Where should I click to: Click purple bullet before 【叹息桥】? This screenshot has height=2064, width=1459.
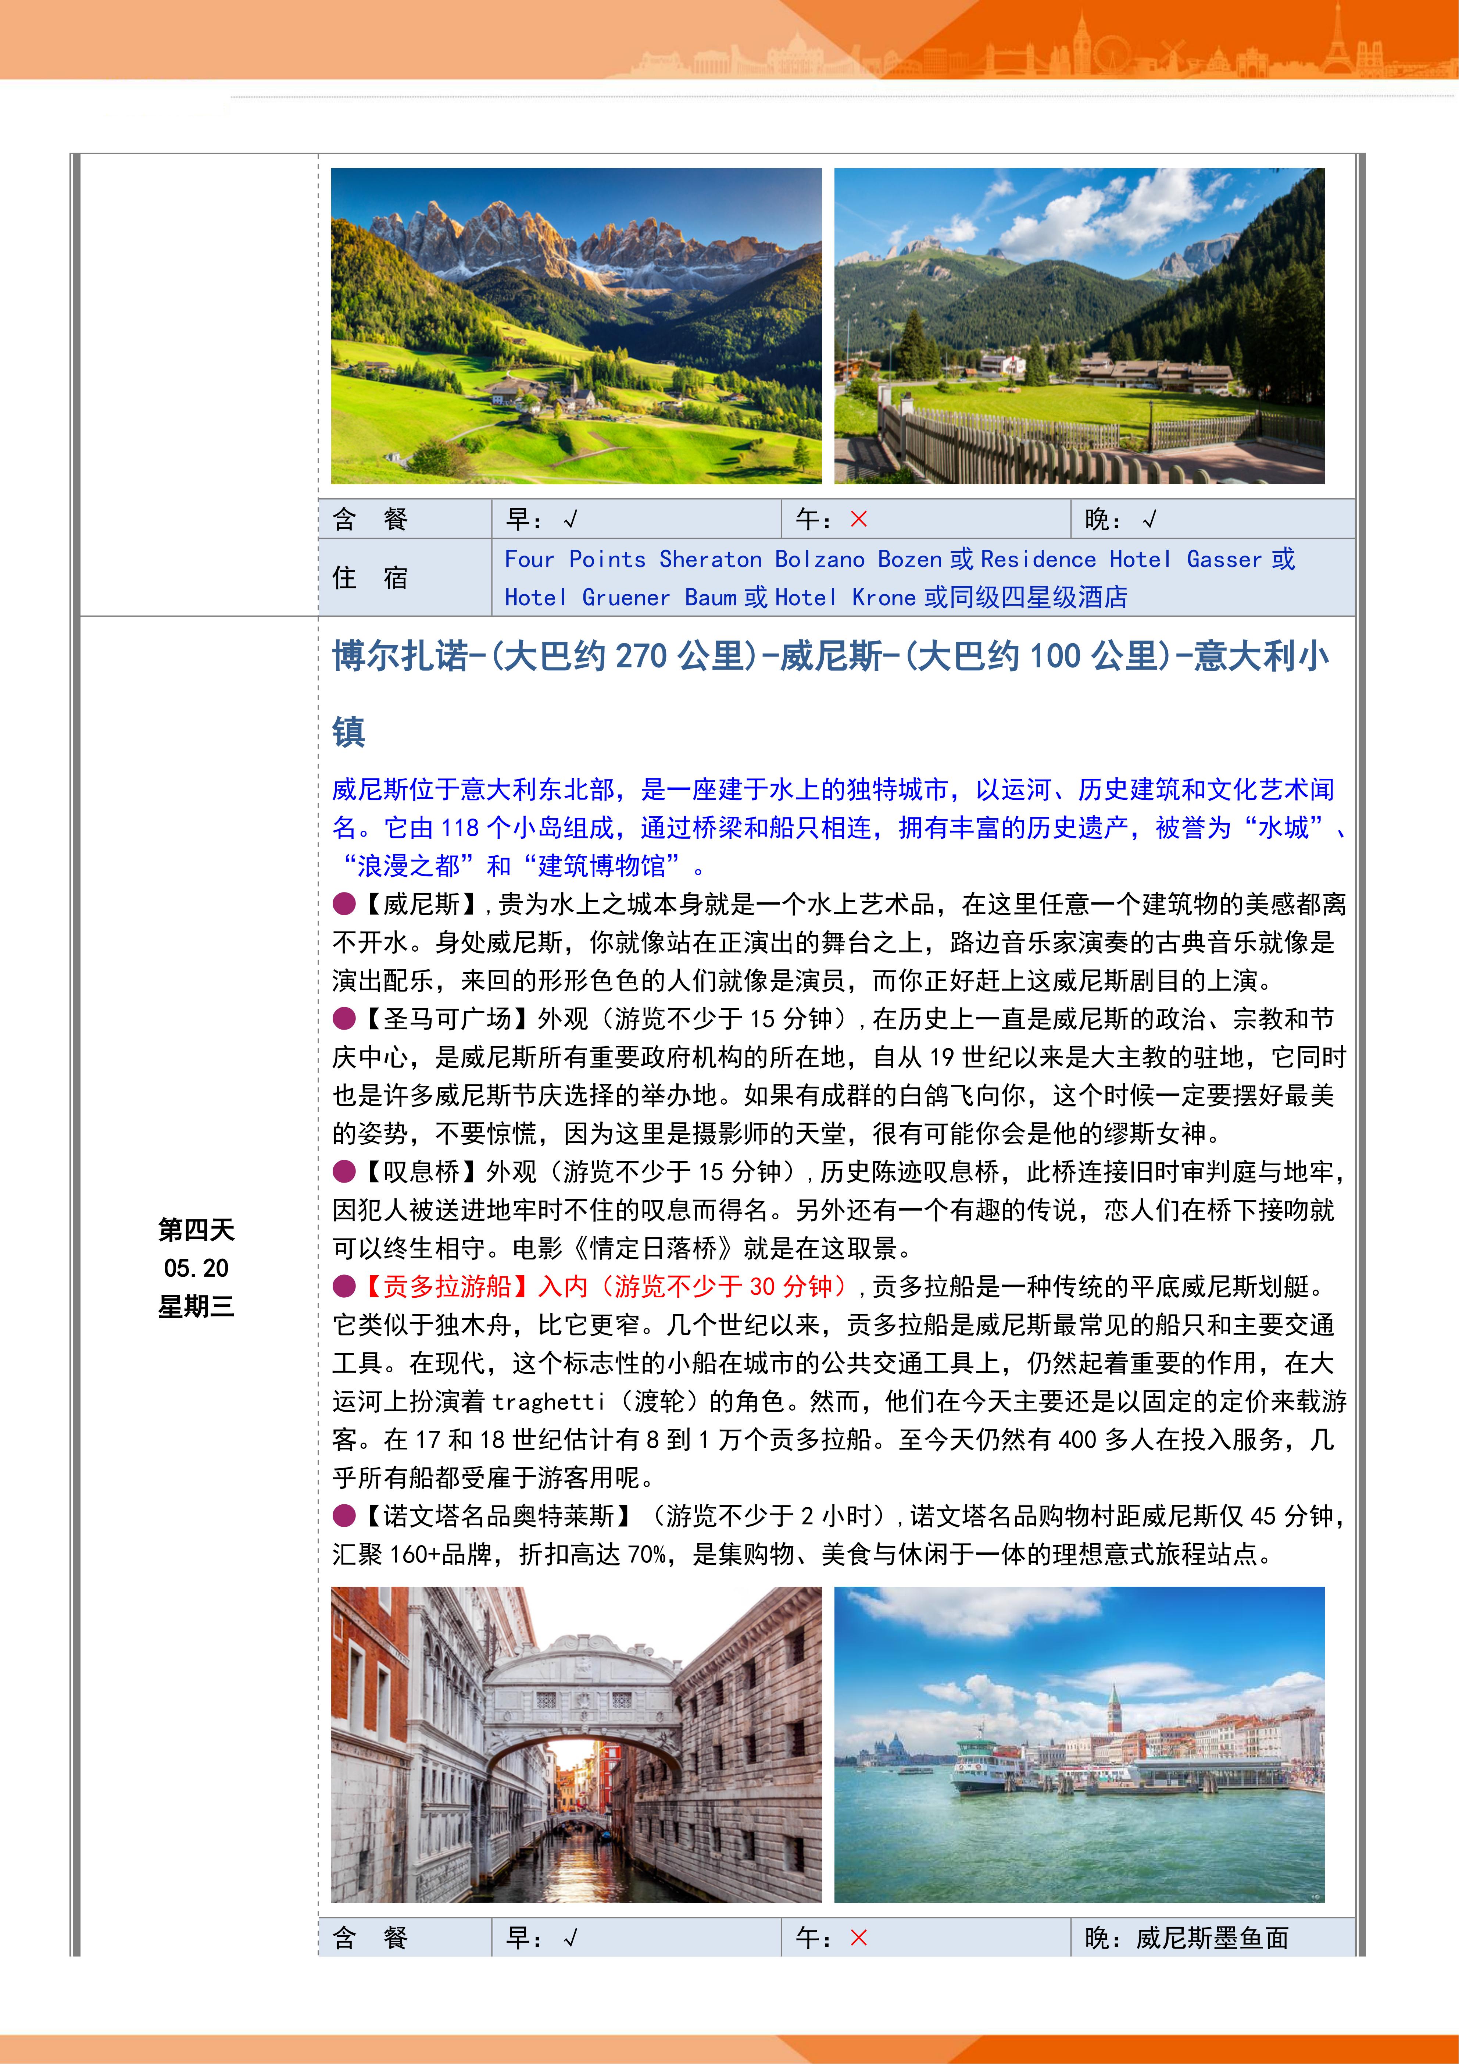[343, 1171]
